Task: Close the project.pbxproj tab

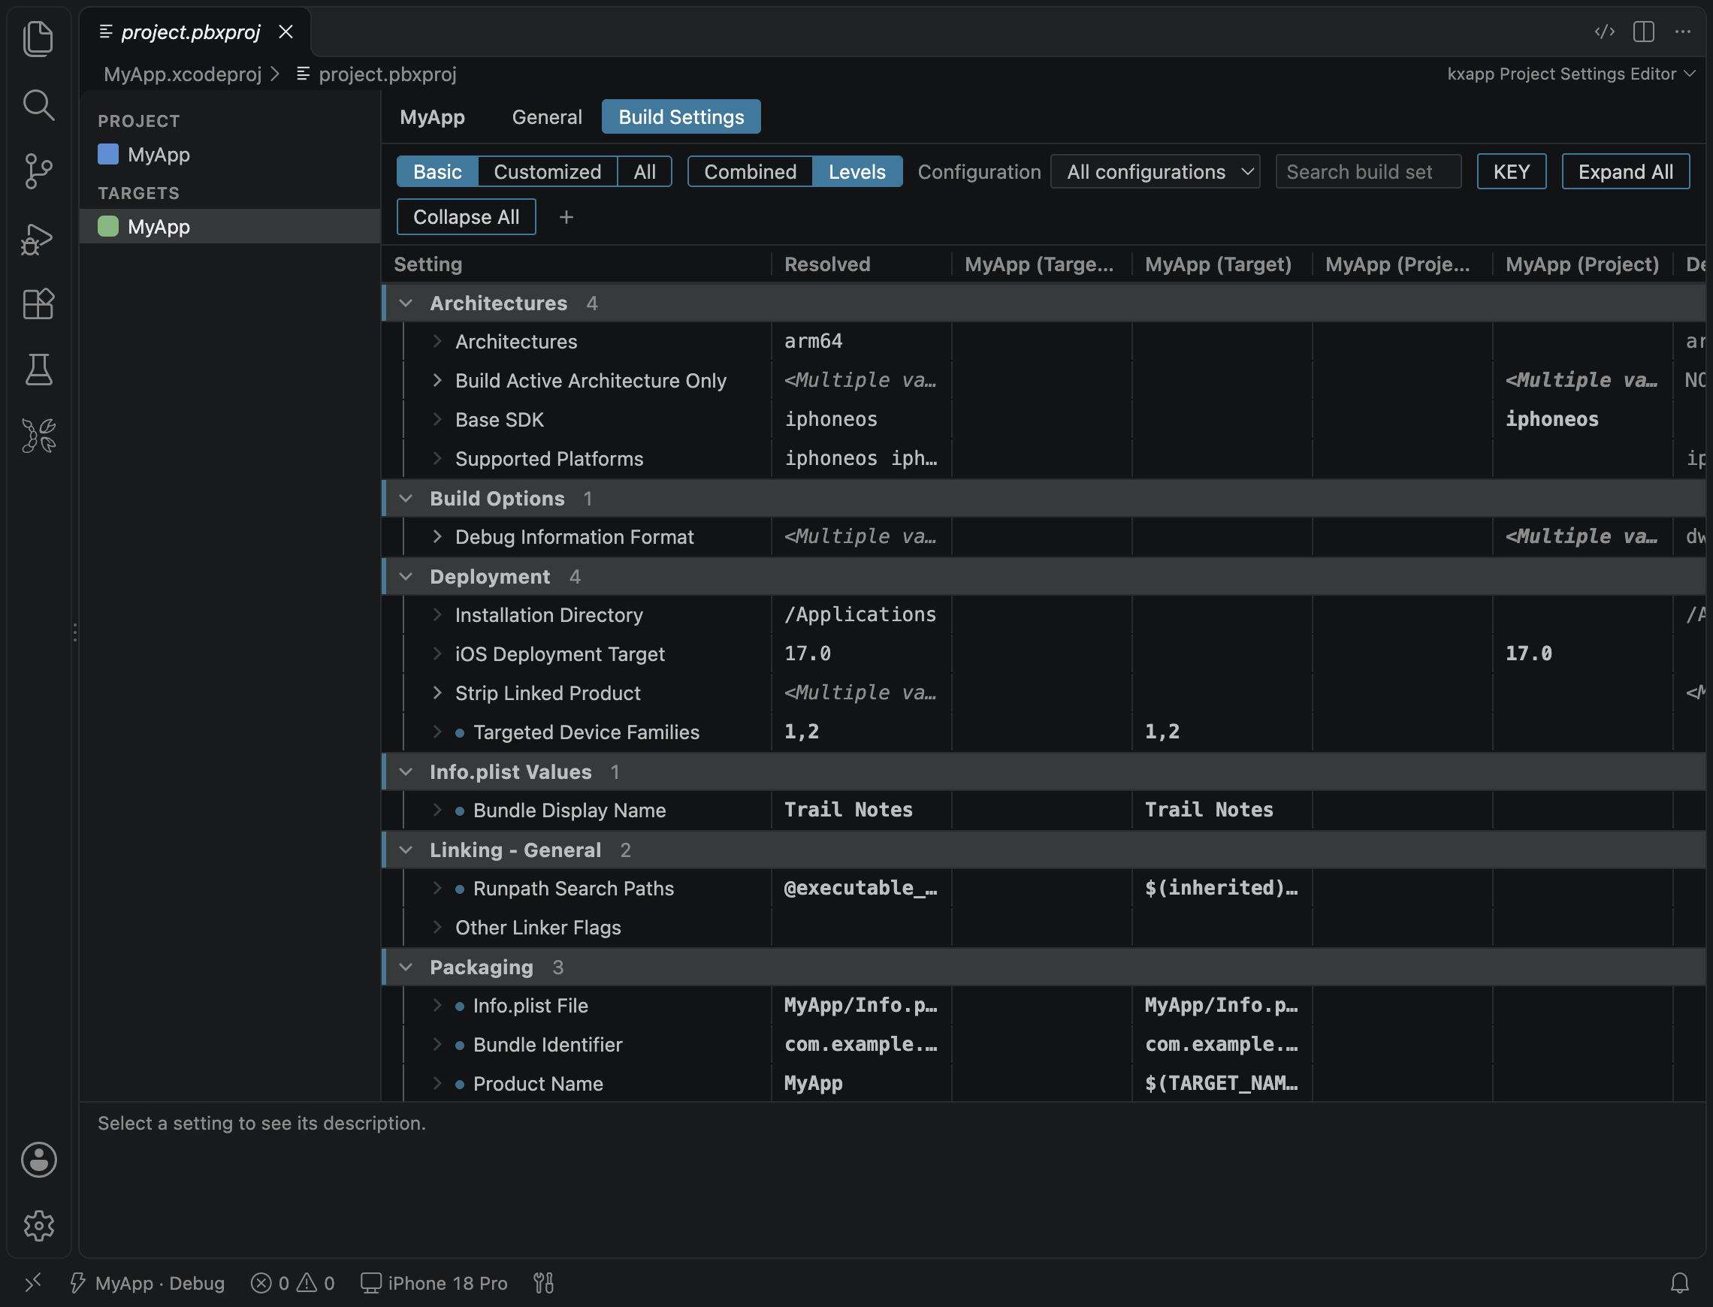Action: (x=285, y=32)
